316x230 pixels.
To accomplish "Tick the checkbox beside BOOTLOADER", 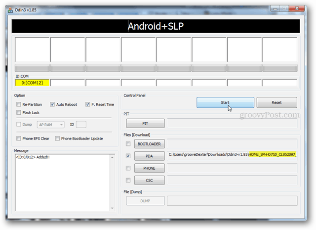I will pos(128,144).
